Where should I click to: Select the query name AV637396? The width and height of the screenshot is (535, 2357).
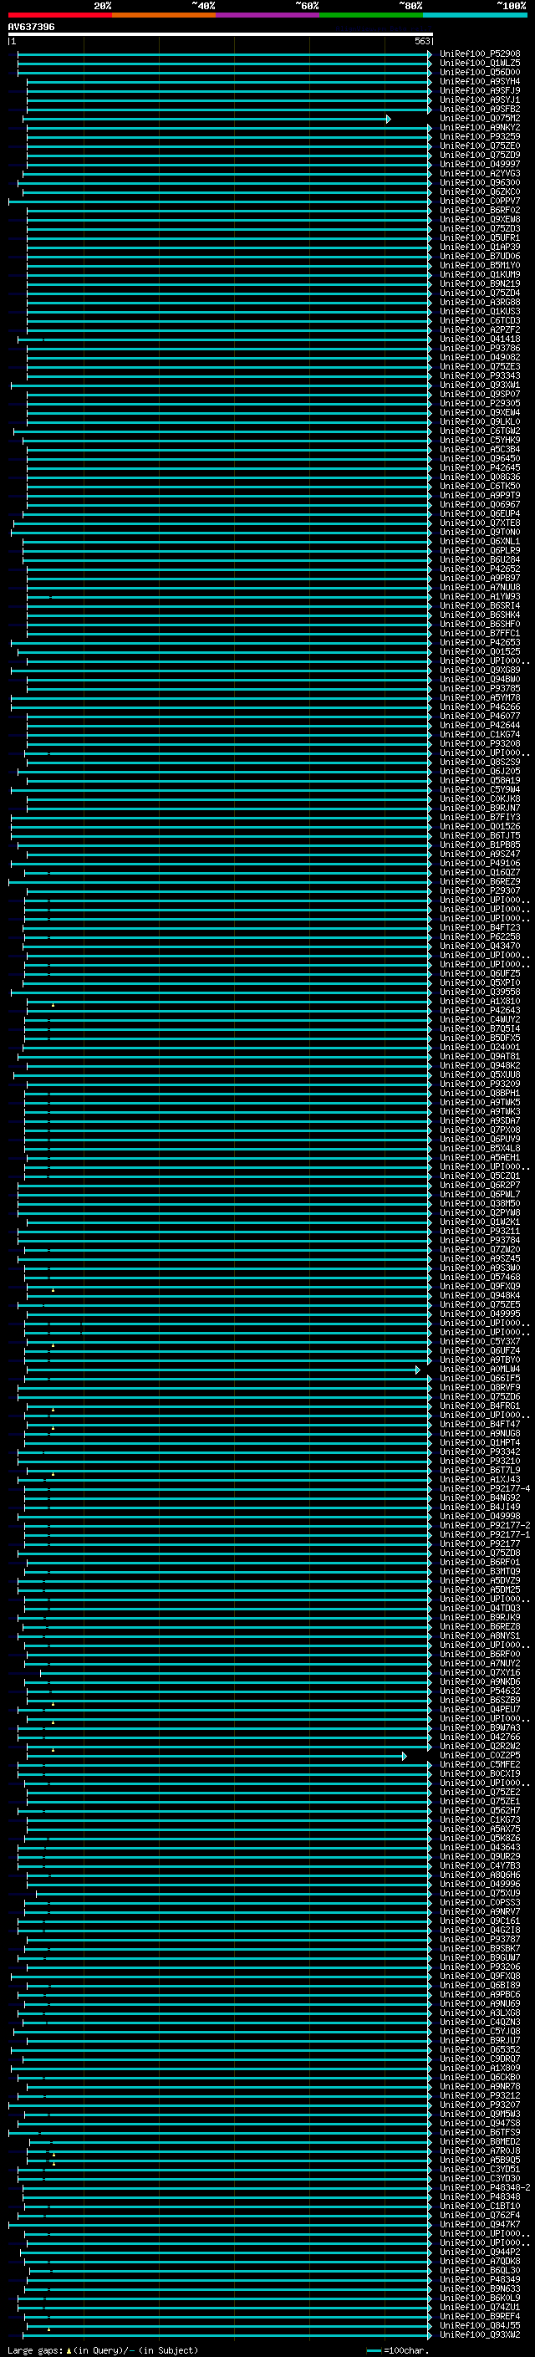[x=31, y=27]
